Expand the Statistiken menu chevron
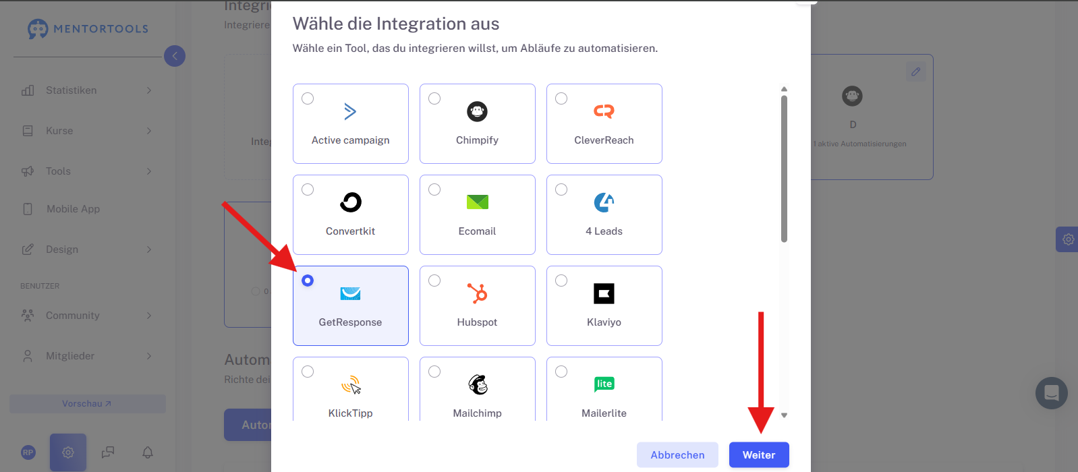 click(x=149, y=90)
